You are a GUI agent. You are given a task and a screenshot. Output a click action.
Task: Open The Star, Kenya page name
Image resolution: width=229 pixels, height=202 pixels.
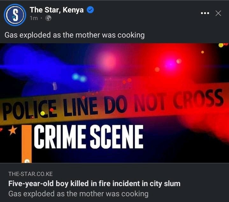click(57, 10)
